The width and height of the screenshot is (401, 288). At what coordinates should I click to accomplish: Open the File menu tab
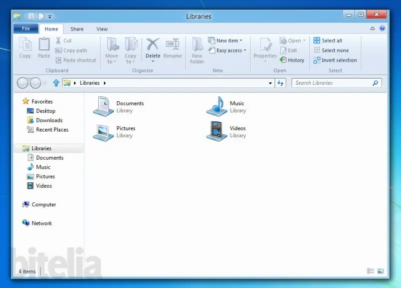26,29
